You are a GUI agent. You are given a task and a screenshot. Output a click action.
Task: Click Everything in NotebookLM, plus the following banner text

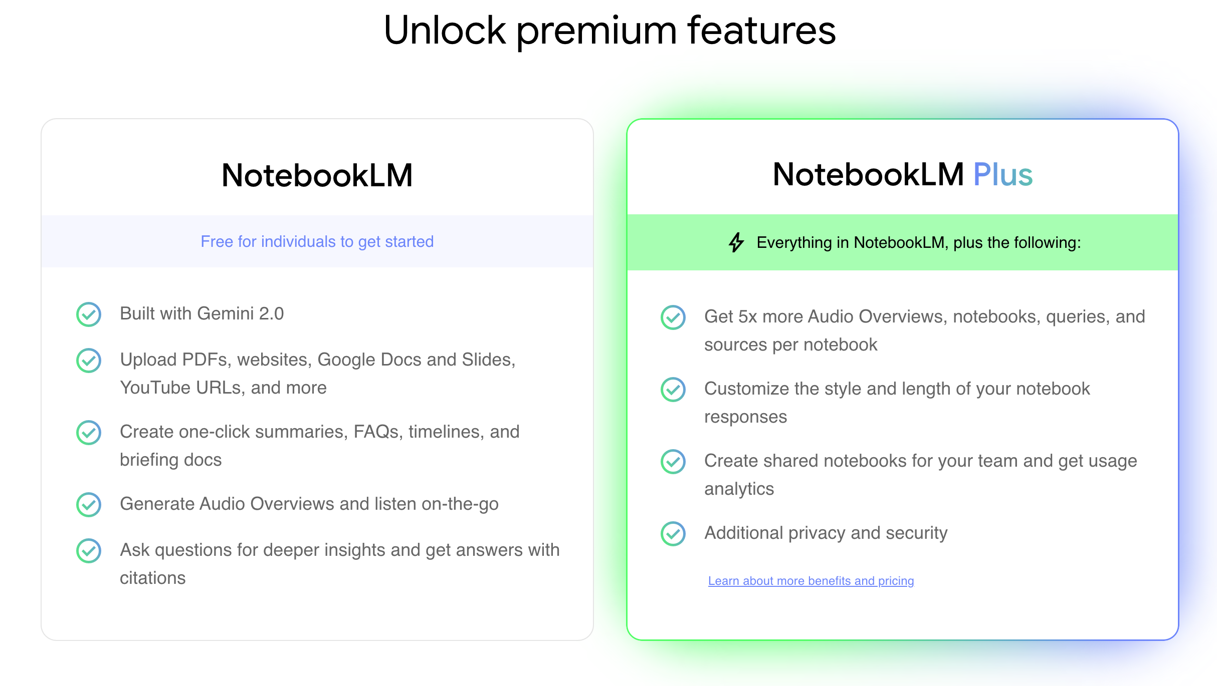(919, 243)
